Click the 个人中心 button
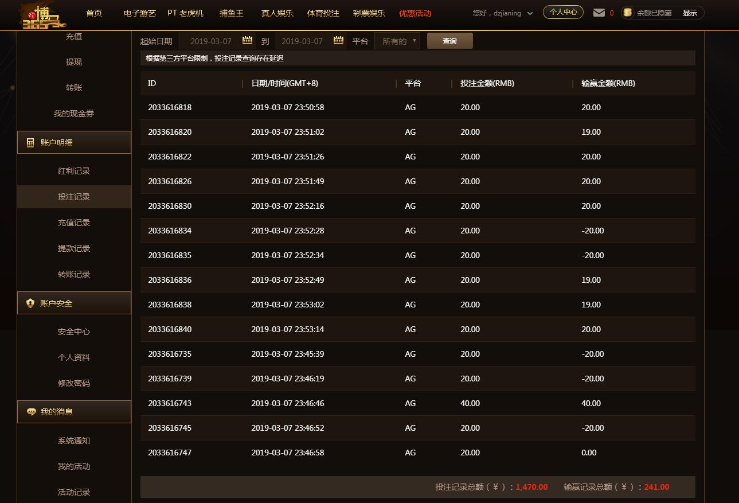Viewport: 739px width, 503px height. coord(563,12)
